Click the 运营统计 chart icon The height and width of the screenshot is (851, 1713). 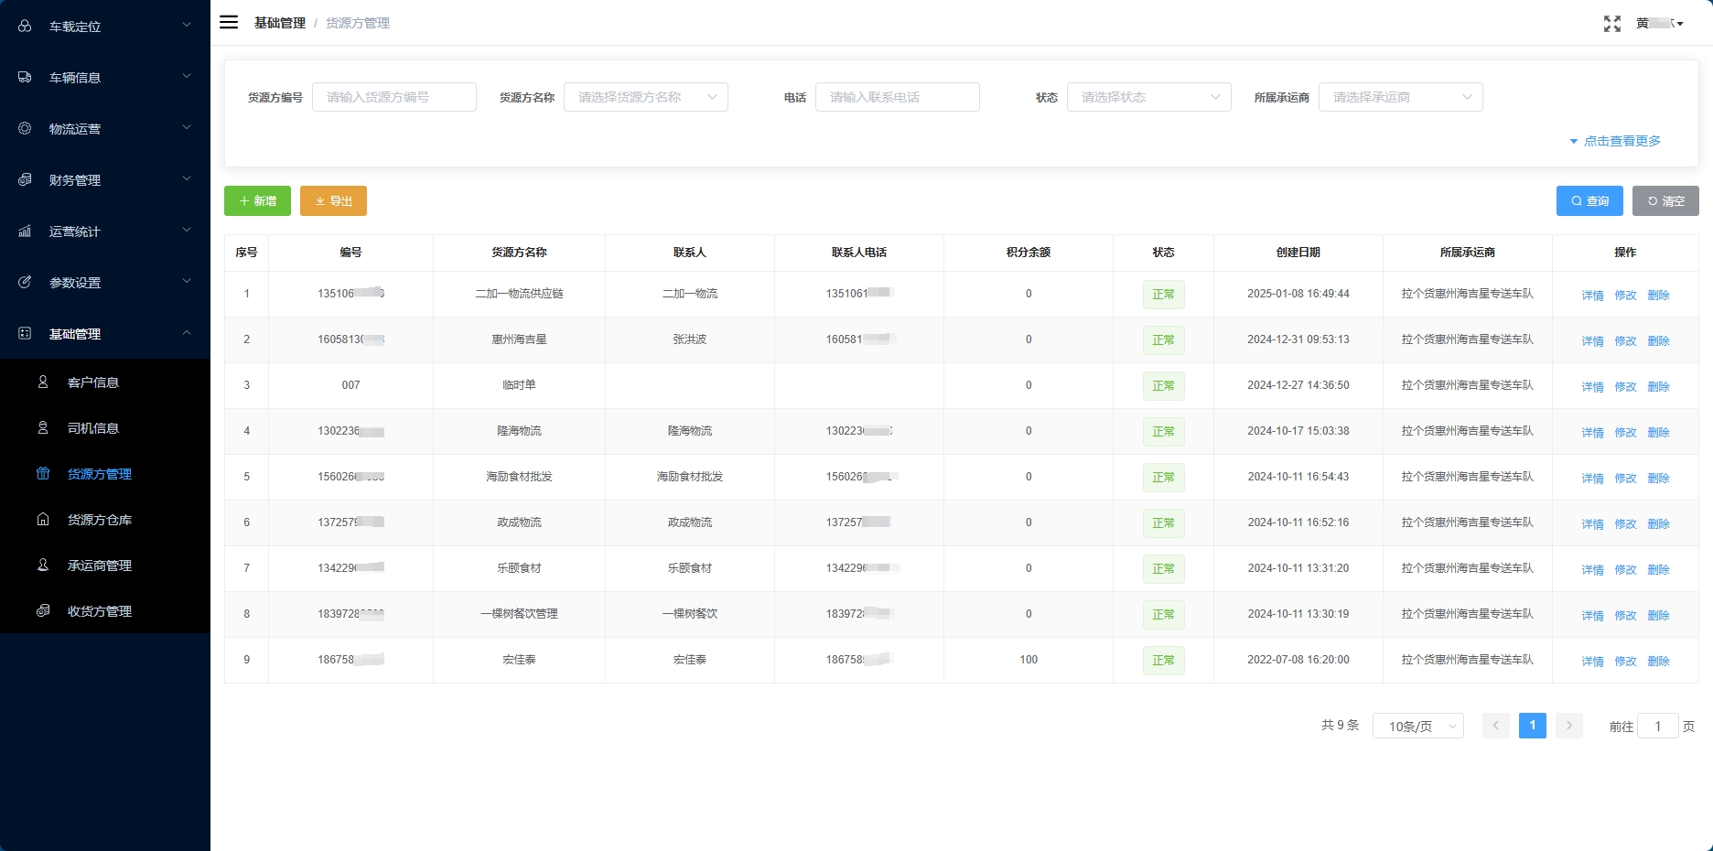(25, 231)
